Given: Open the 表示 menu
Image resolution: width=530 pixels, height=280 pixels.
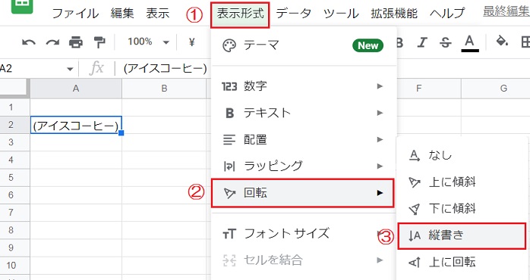Looking at the screenshot, I should (157, 14).
